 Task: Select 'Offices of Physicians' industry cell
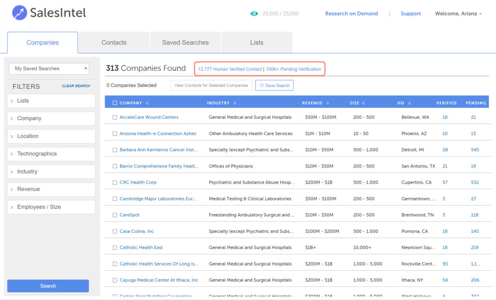coord(231,166)
